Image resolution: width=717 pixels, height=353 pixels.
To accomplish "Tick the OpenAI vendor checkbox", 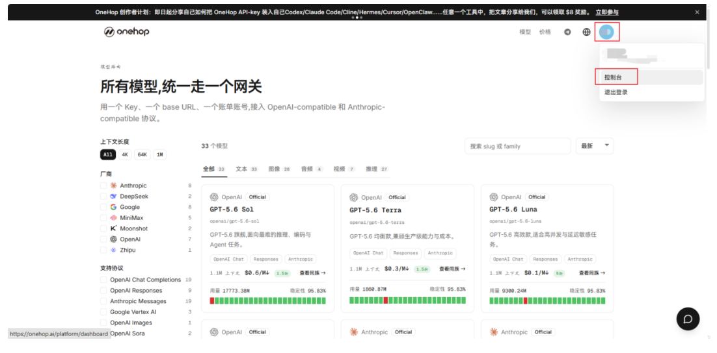I will point(103,239).
